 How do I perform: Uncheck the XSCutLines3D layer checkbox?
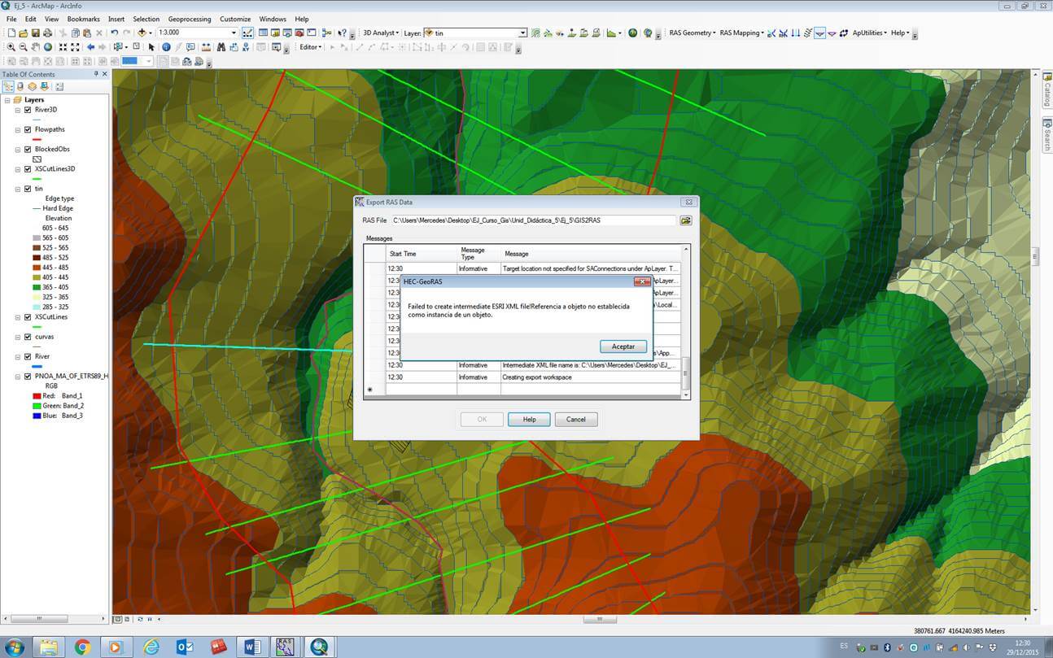coord(28,169)
